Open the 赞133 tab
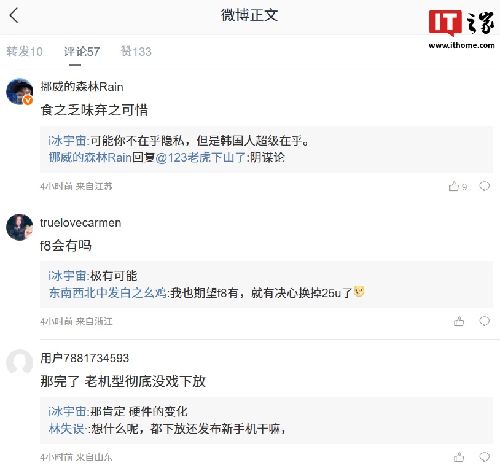 click(x=136, y=52)
